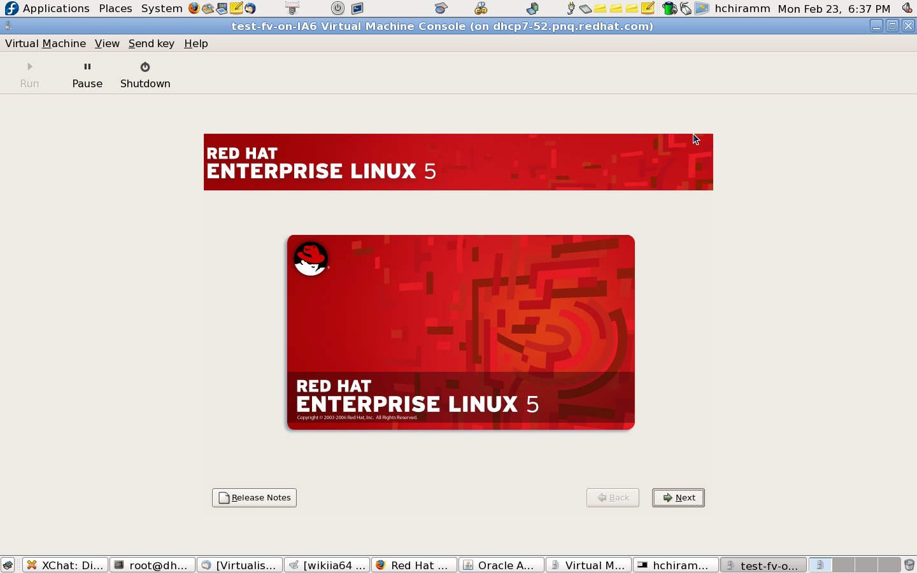
Task: Open the System menu in top panel
Action: tap(162, 8)
